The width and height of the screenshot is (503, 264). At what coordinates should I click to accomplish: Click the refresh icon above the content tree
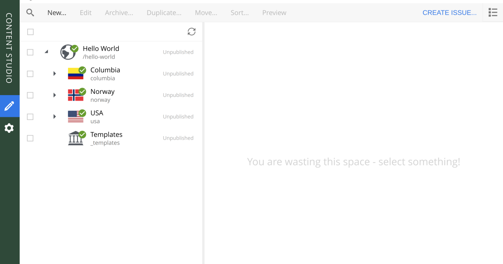coord(192,31)
